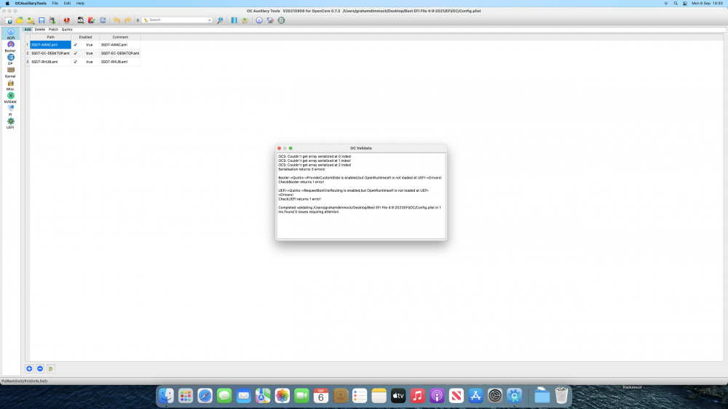728x409 pixels.
Task: Click the icon right of the minus button
Action: pyautogui.click(x=51, y=369)
